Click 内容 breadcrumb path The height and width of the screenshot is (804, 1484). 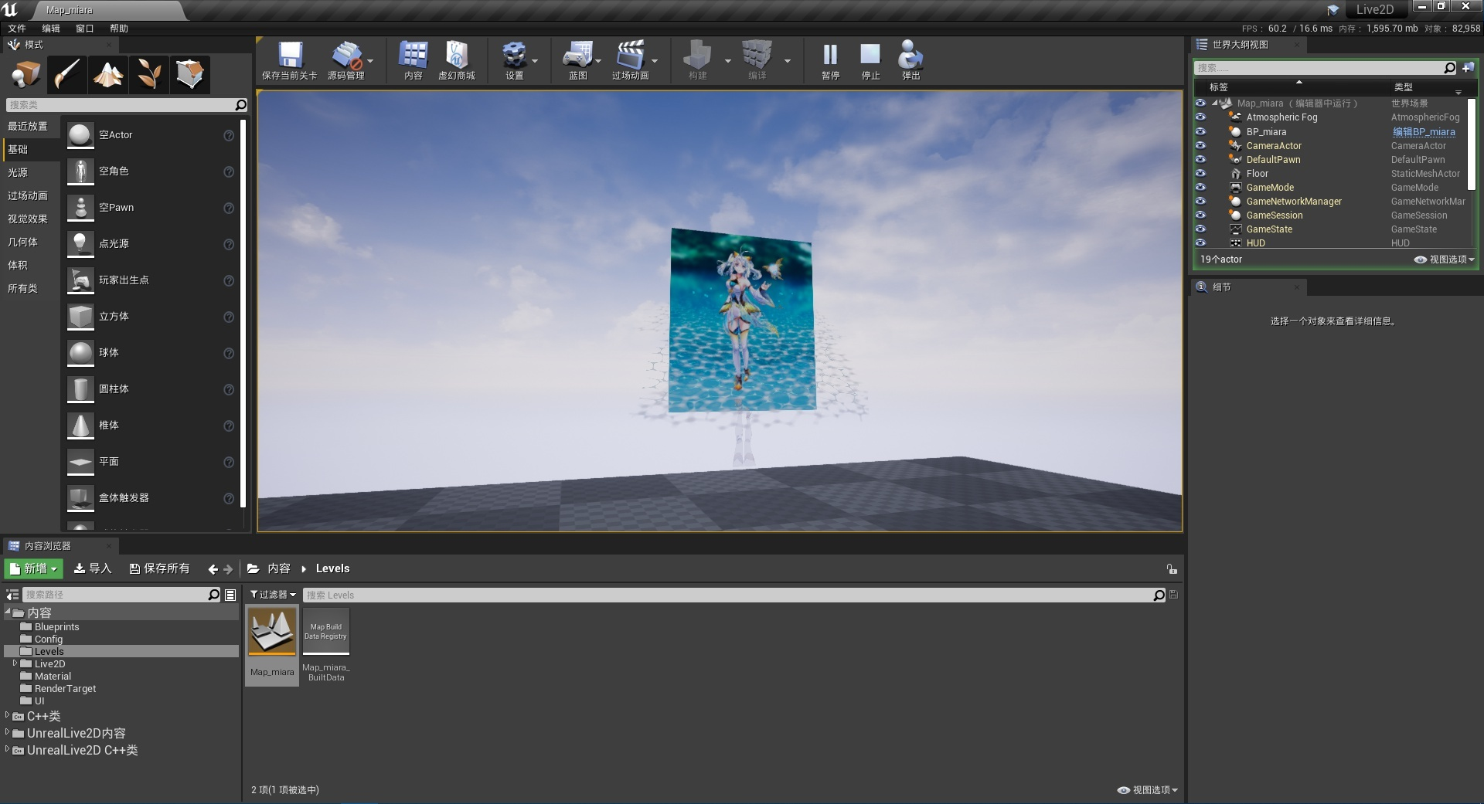(x=279, y=568)
